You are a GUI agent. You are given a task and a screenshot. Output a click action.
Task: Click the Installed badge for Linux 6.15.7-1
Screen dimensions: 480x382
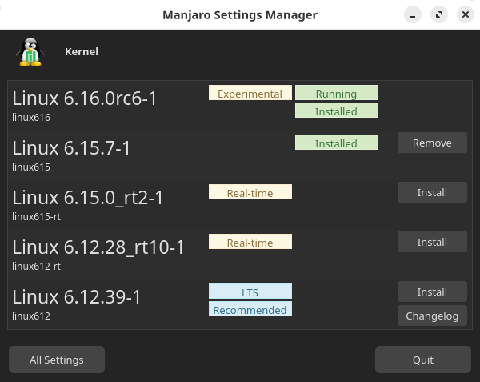pyautogui.click(x=337, y=143)
